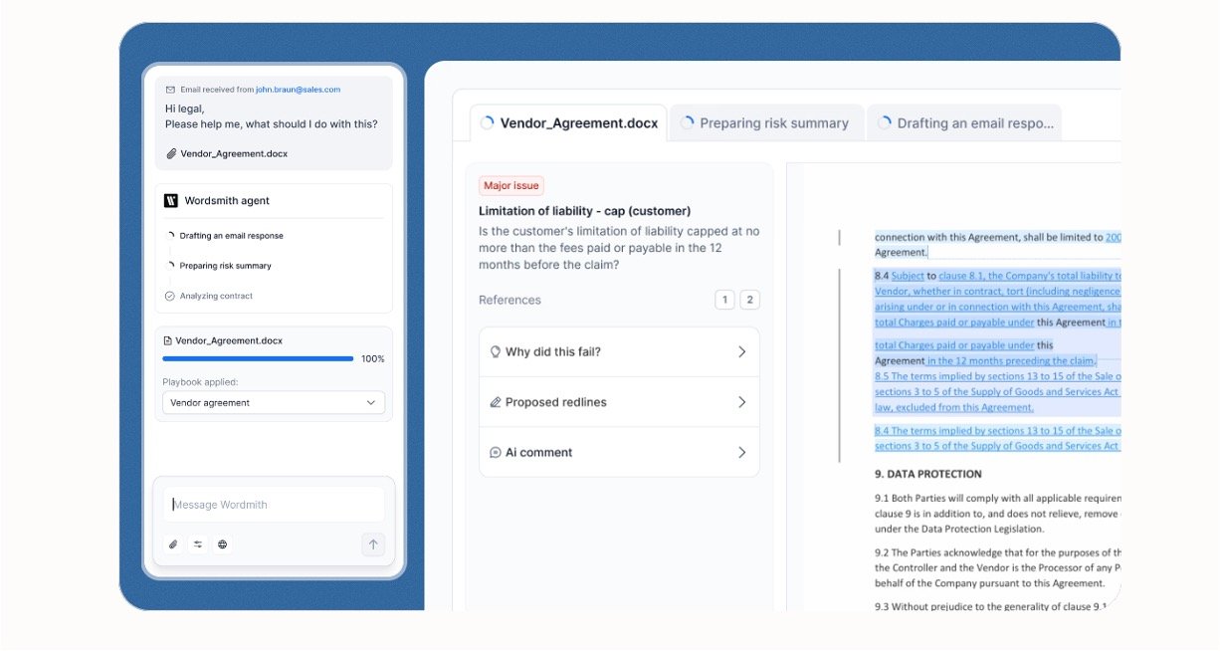Click the globe web search icon

point(222,544)
